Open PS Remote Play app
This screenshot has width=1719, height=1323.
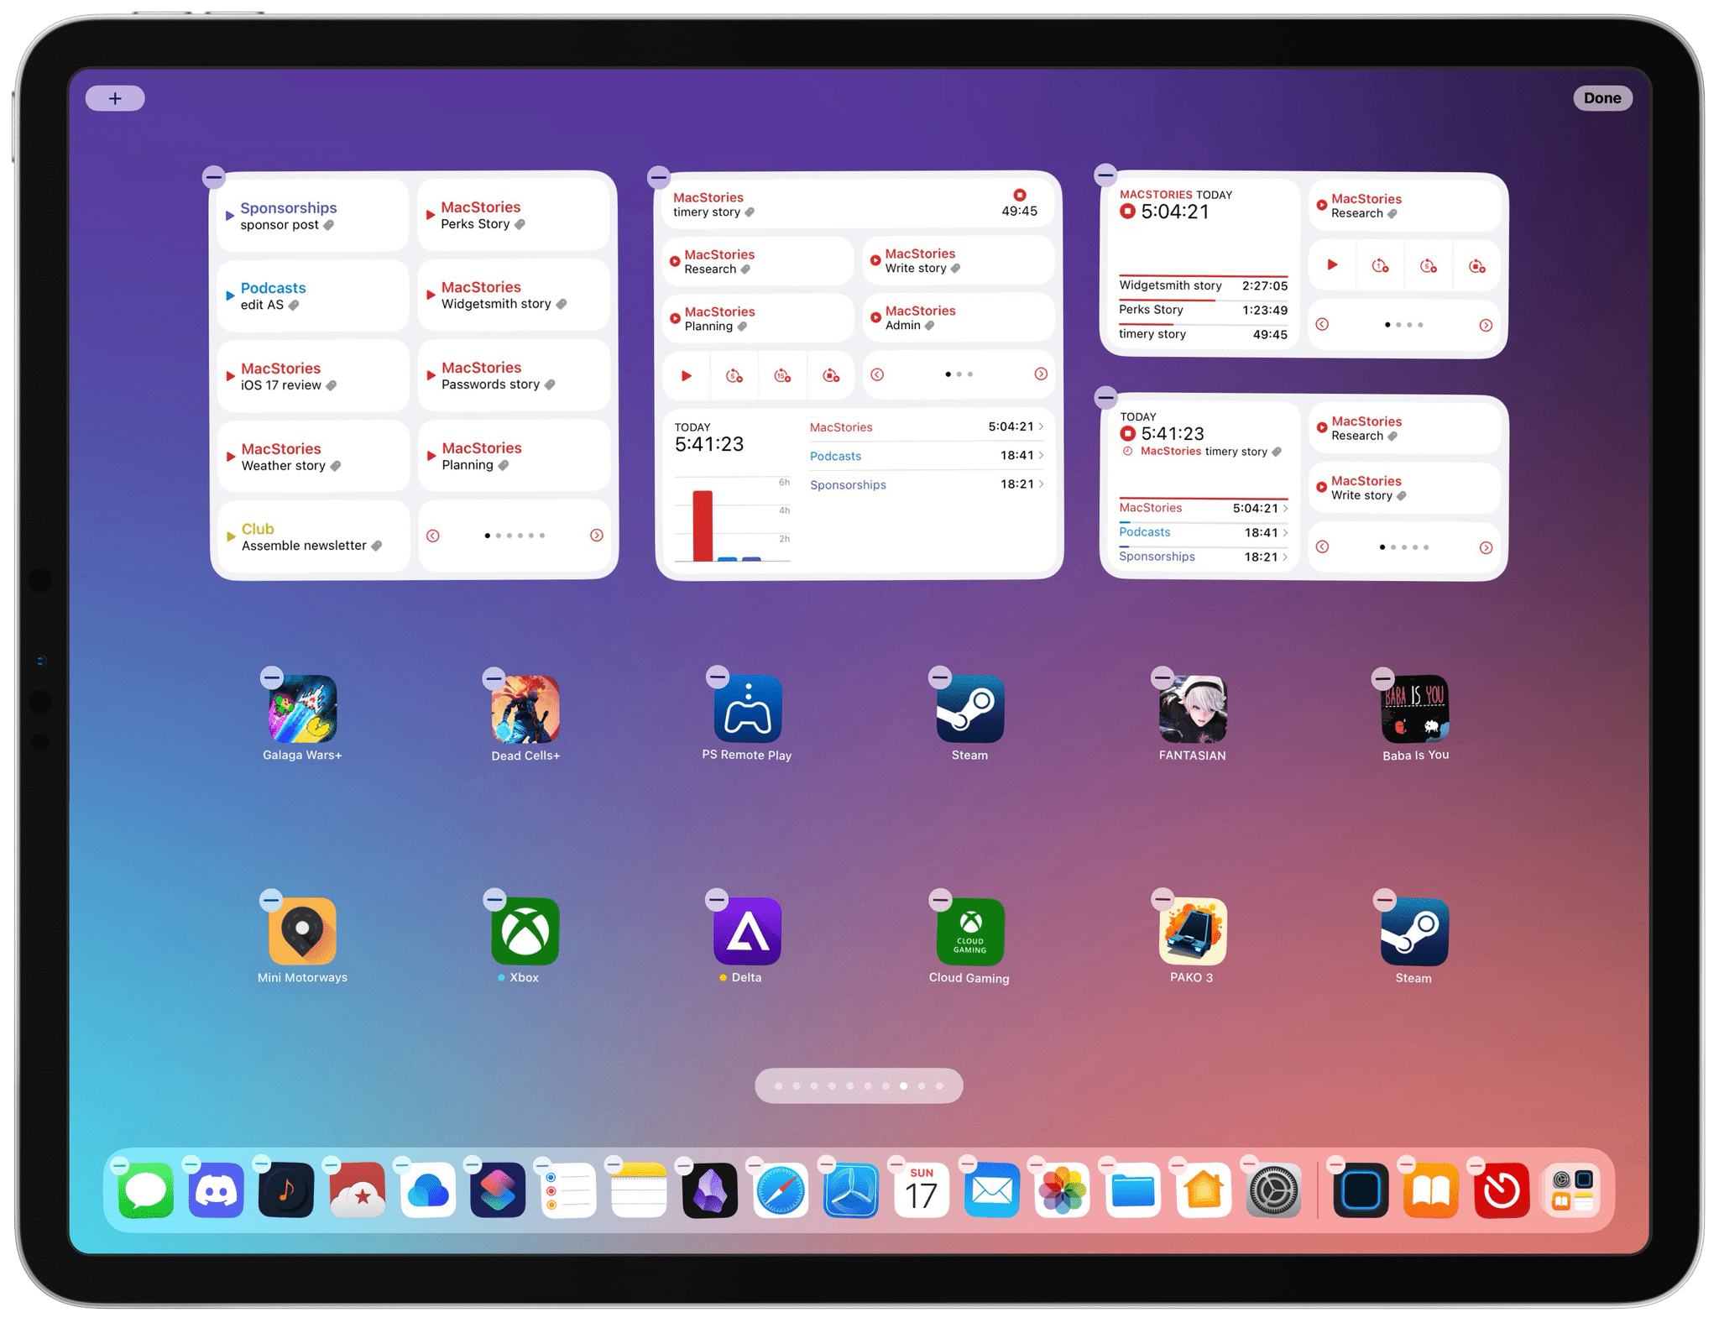[747, 709]
